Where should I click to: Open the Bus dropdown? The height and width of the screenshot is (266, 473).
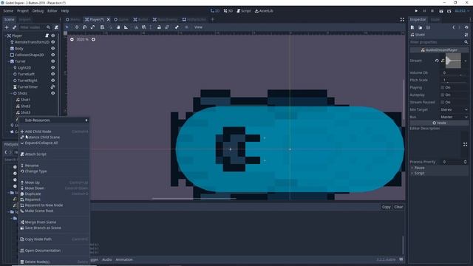point(454,117)
